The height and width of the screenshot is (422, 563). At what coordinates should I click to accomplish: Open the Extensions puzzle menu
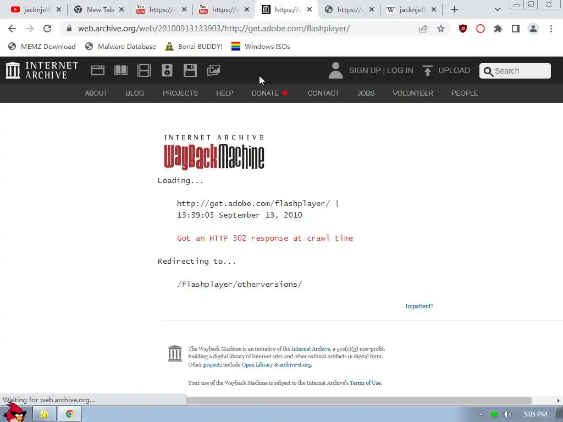(x=498, y=29)
